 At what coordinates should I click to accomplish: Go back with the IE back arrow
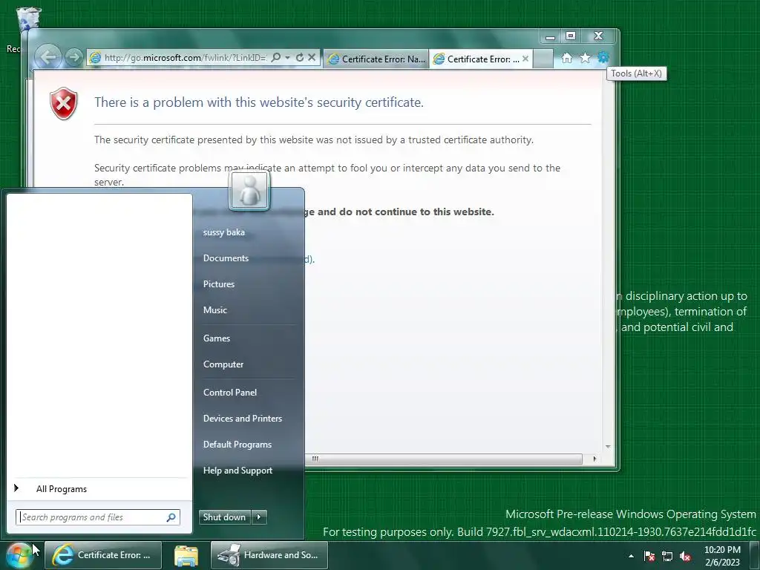coord(48,57)
